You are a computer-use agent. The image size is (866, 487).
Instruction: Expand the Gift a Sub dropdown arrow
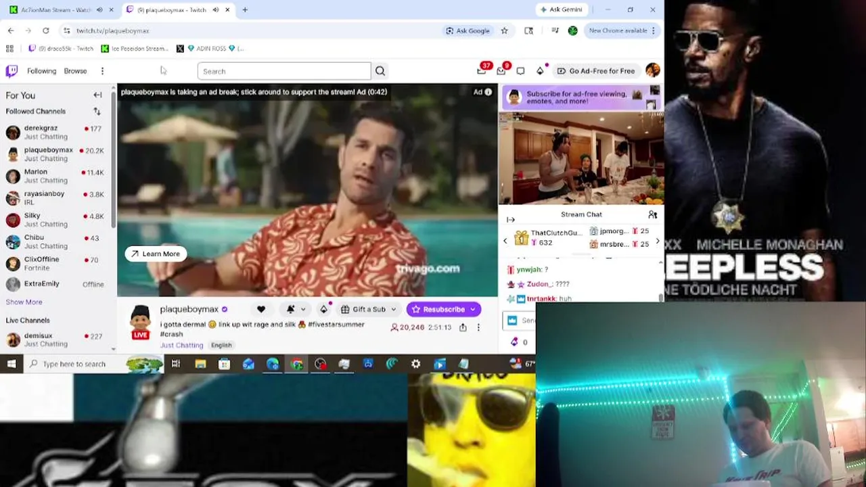[x=393, y=309]
